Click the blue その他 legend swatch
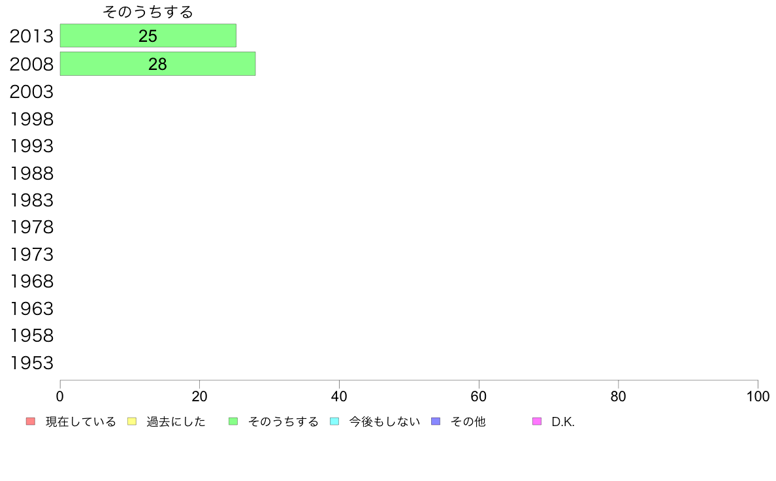This screenshot has width=776, height=481. [x=436, y=422]
